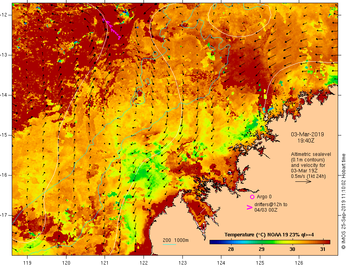The image size is (346, 267).
Task: Click the longitude axis label 125
Action: (x=260, y=263)
